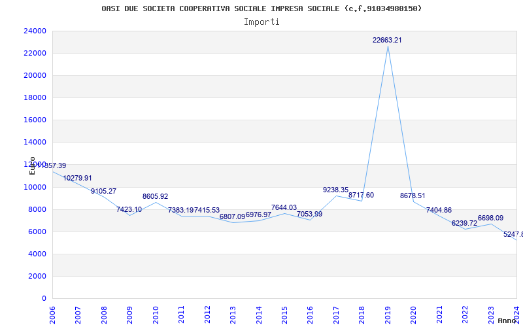Select the 8605.92 data label

coord(155,197)
